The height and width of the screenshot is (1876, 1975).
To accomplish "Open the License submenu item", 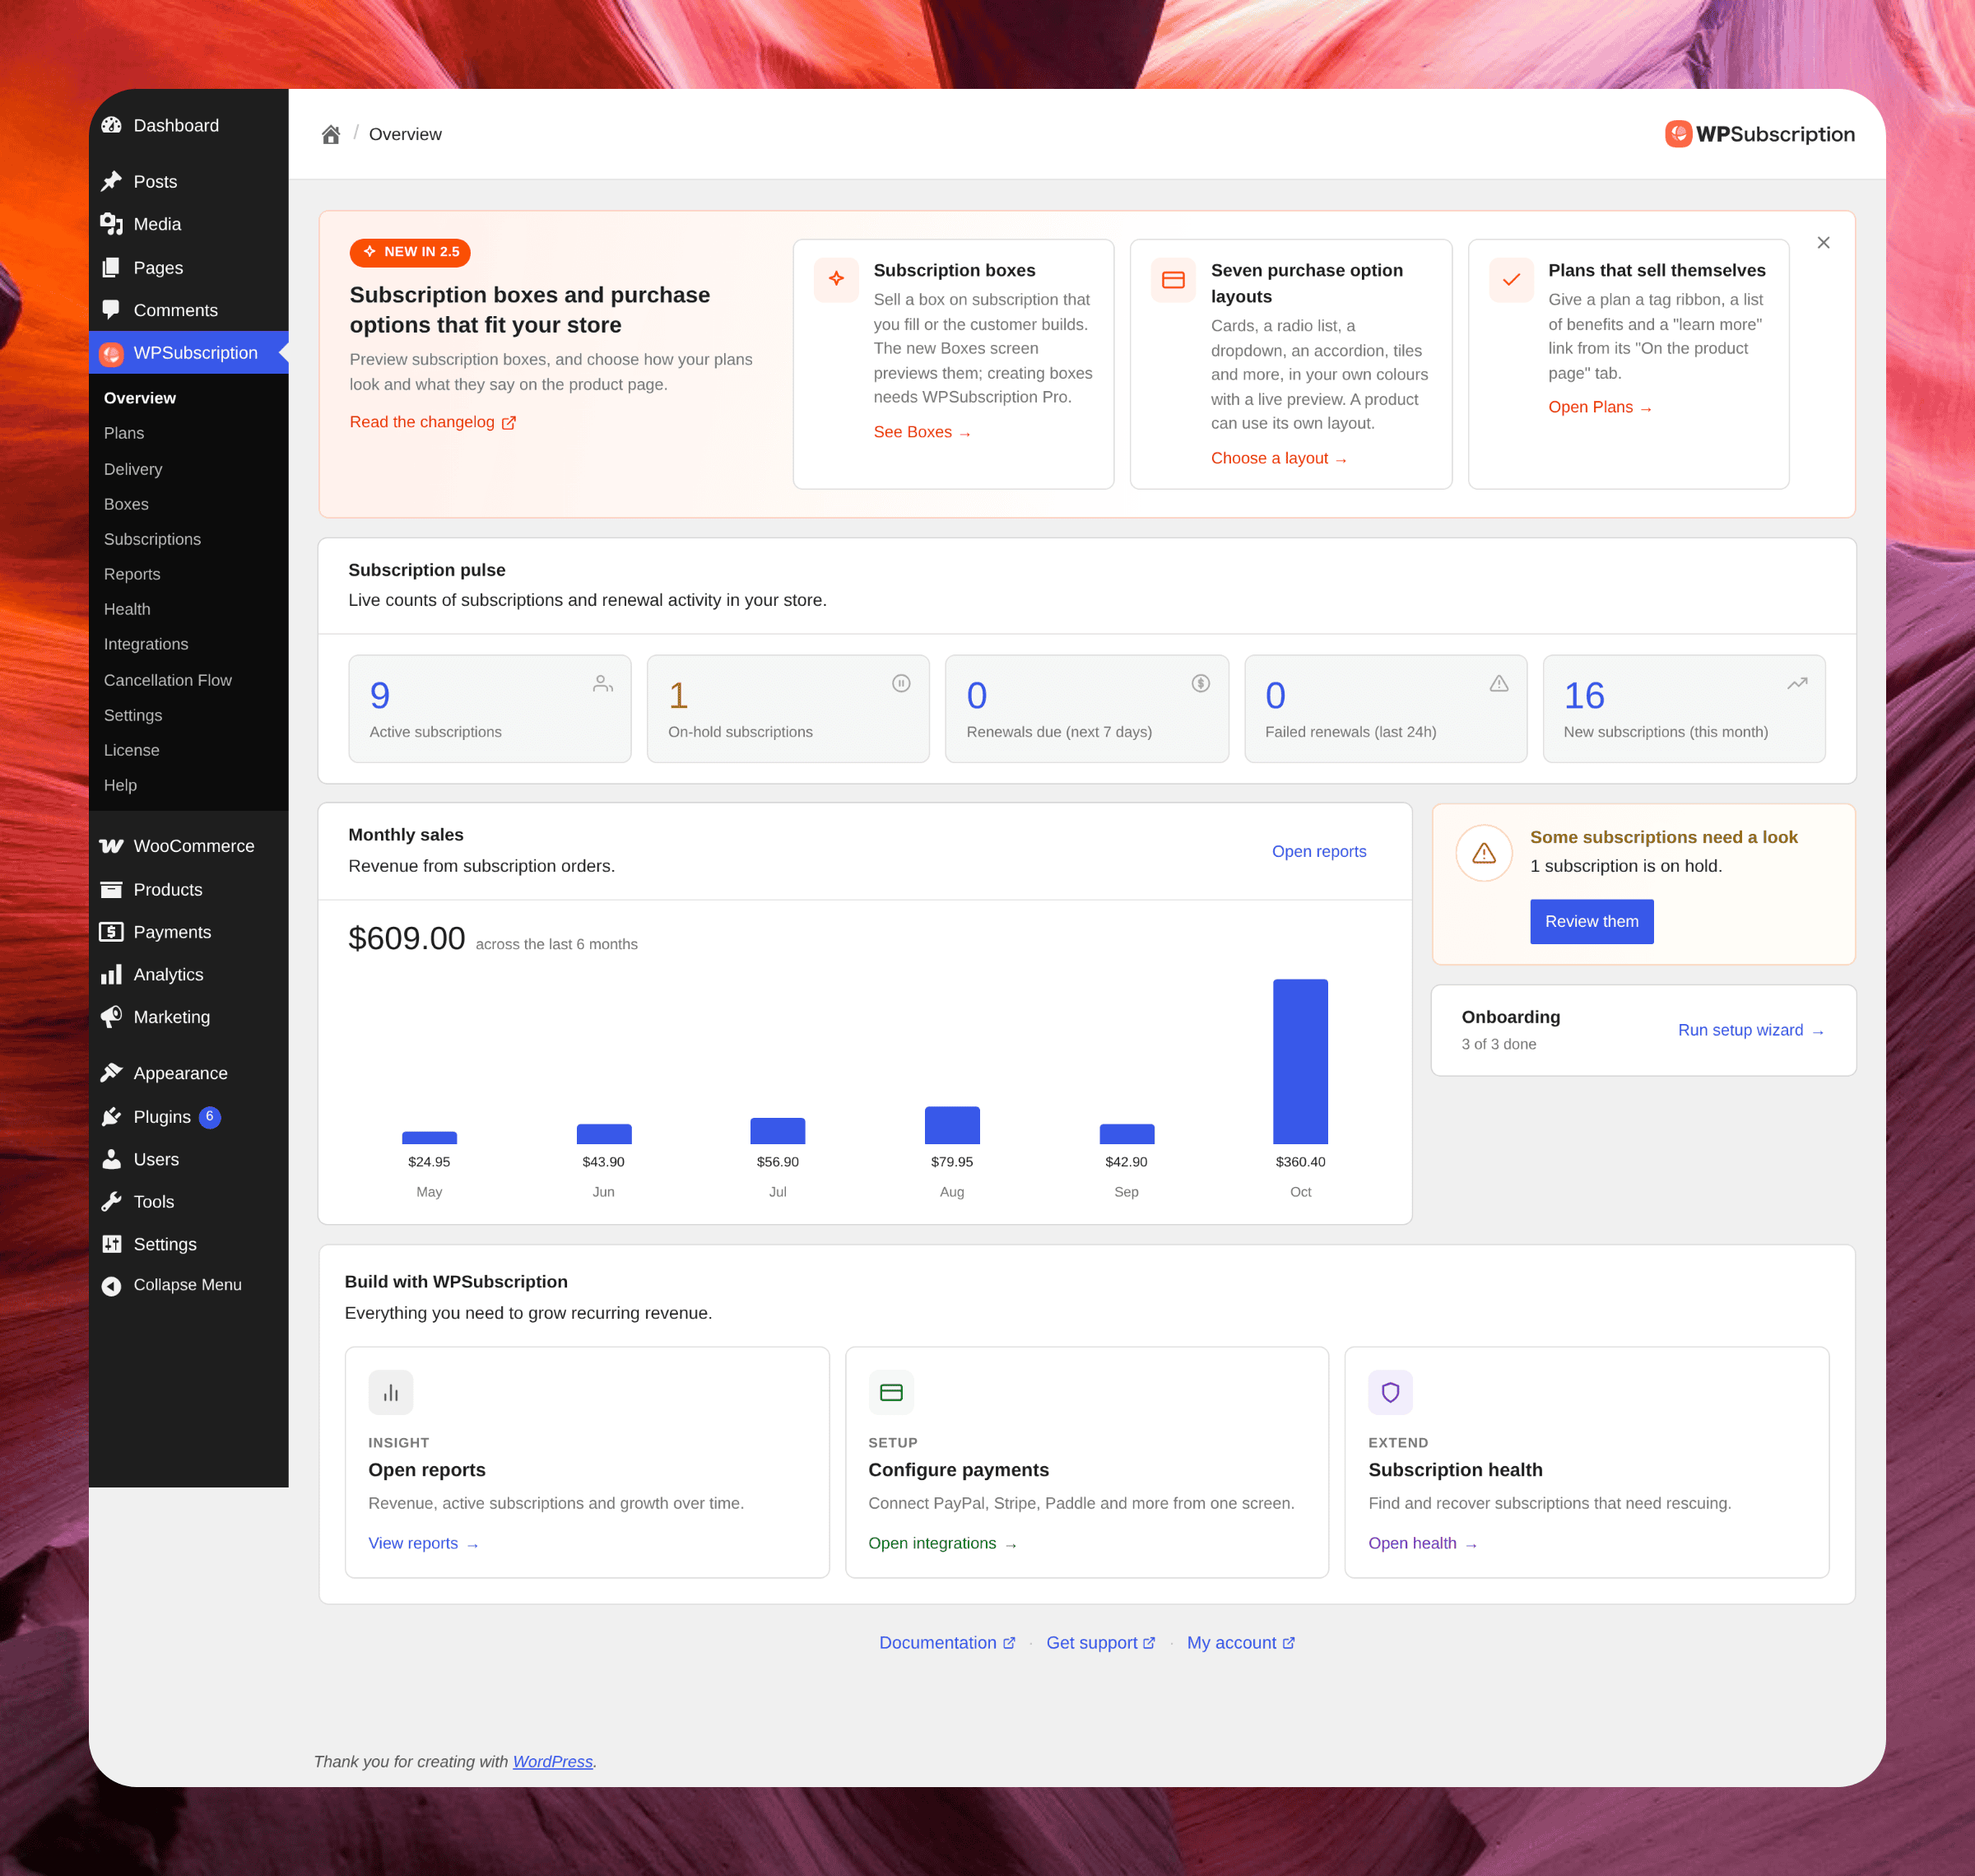I will pyautogui.click(x=189, y=750).
